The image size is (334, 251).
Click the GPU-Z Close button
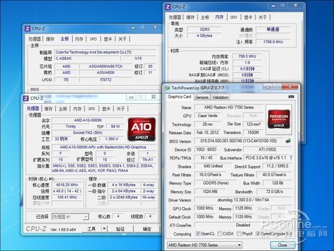(x=283, y=245)
